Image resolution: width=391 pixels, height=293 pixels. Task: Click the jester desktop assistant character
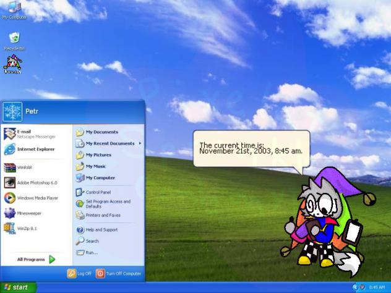[329, 222]
